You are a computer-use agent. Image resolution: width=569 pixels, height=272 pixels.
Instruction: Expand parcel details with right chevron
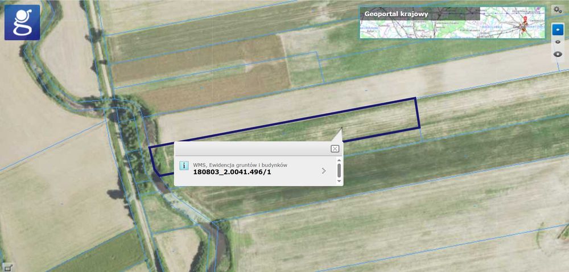[324, 171]
